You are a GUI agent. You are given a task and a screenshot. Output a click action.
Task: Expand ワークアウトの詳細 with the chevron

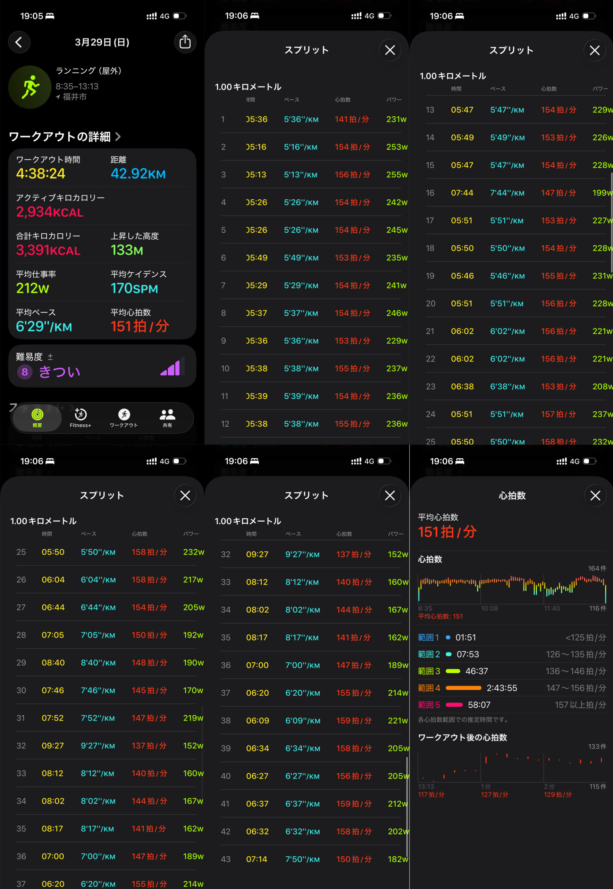click(x=118, y=136)
